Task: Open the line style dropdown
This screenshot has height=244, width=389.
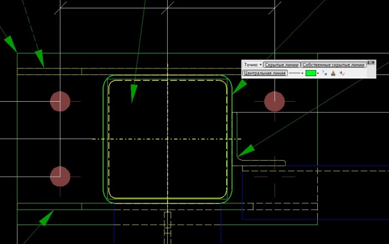Action: coord(296,73)
